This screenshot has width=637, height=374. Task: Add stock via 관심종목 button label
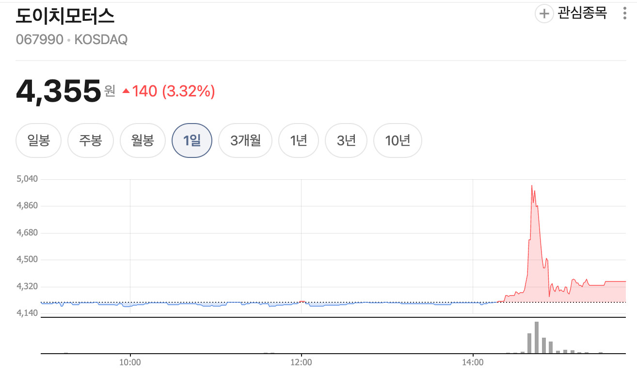pyautogui.click(x=582, y=13)
